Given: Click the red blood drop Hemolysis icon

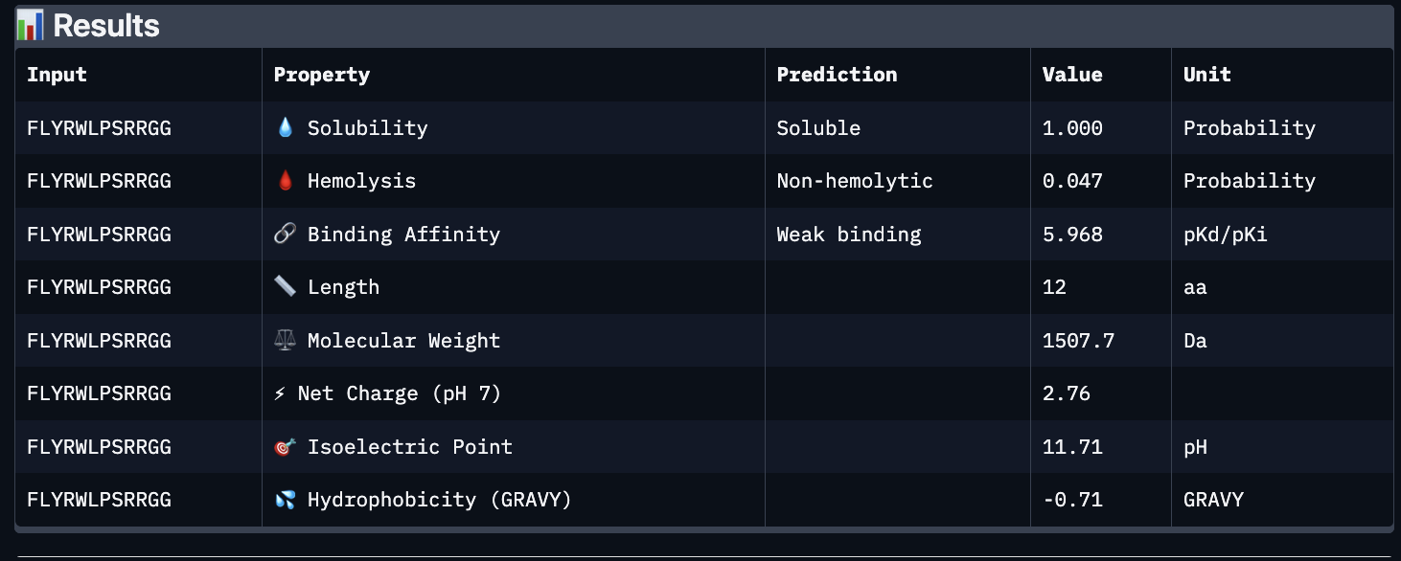Looking at the screenshot, I should pos(285,181).
